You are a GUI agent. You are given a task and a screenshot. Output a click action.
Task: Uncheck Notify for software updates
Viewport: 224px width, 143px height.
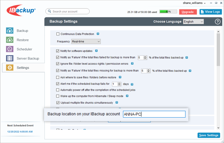point(58,51)
